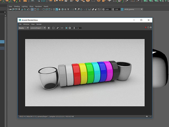Viewport: 169px width, 127px height.
Task: Toggle the color channel display icon in RenderView
Action: (x=58, y=28)
